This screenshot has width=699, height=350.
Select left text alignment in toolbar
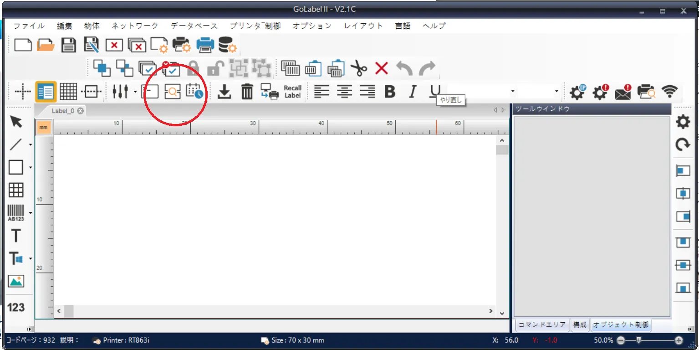(x=321, y=92)
